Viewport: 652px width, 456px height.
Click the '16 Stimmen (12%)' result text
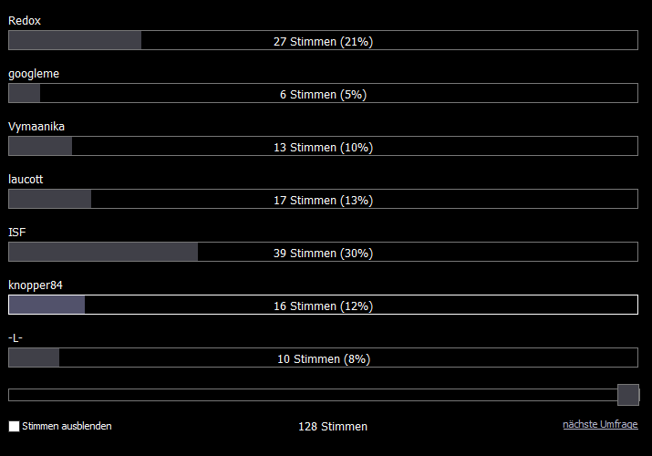323,306
